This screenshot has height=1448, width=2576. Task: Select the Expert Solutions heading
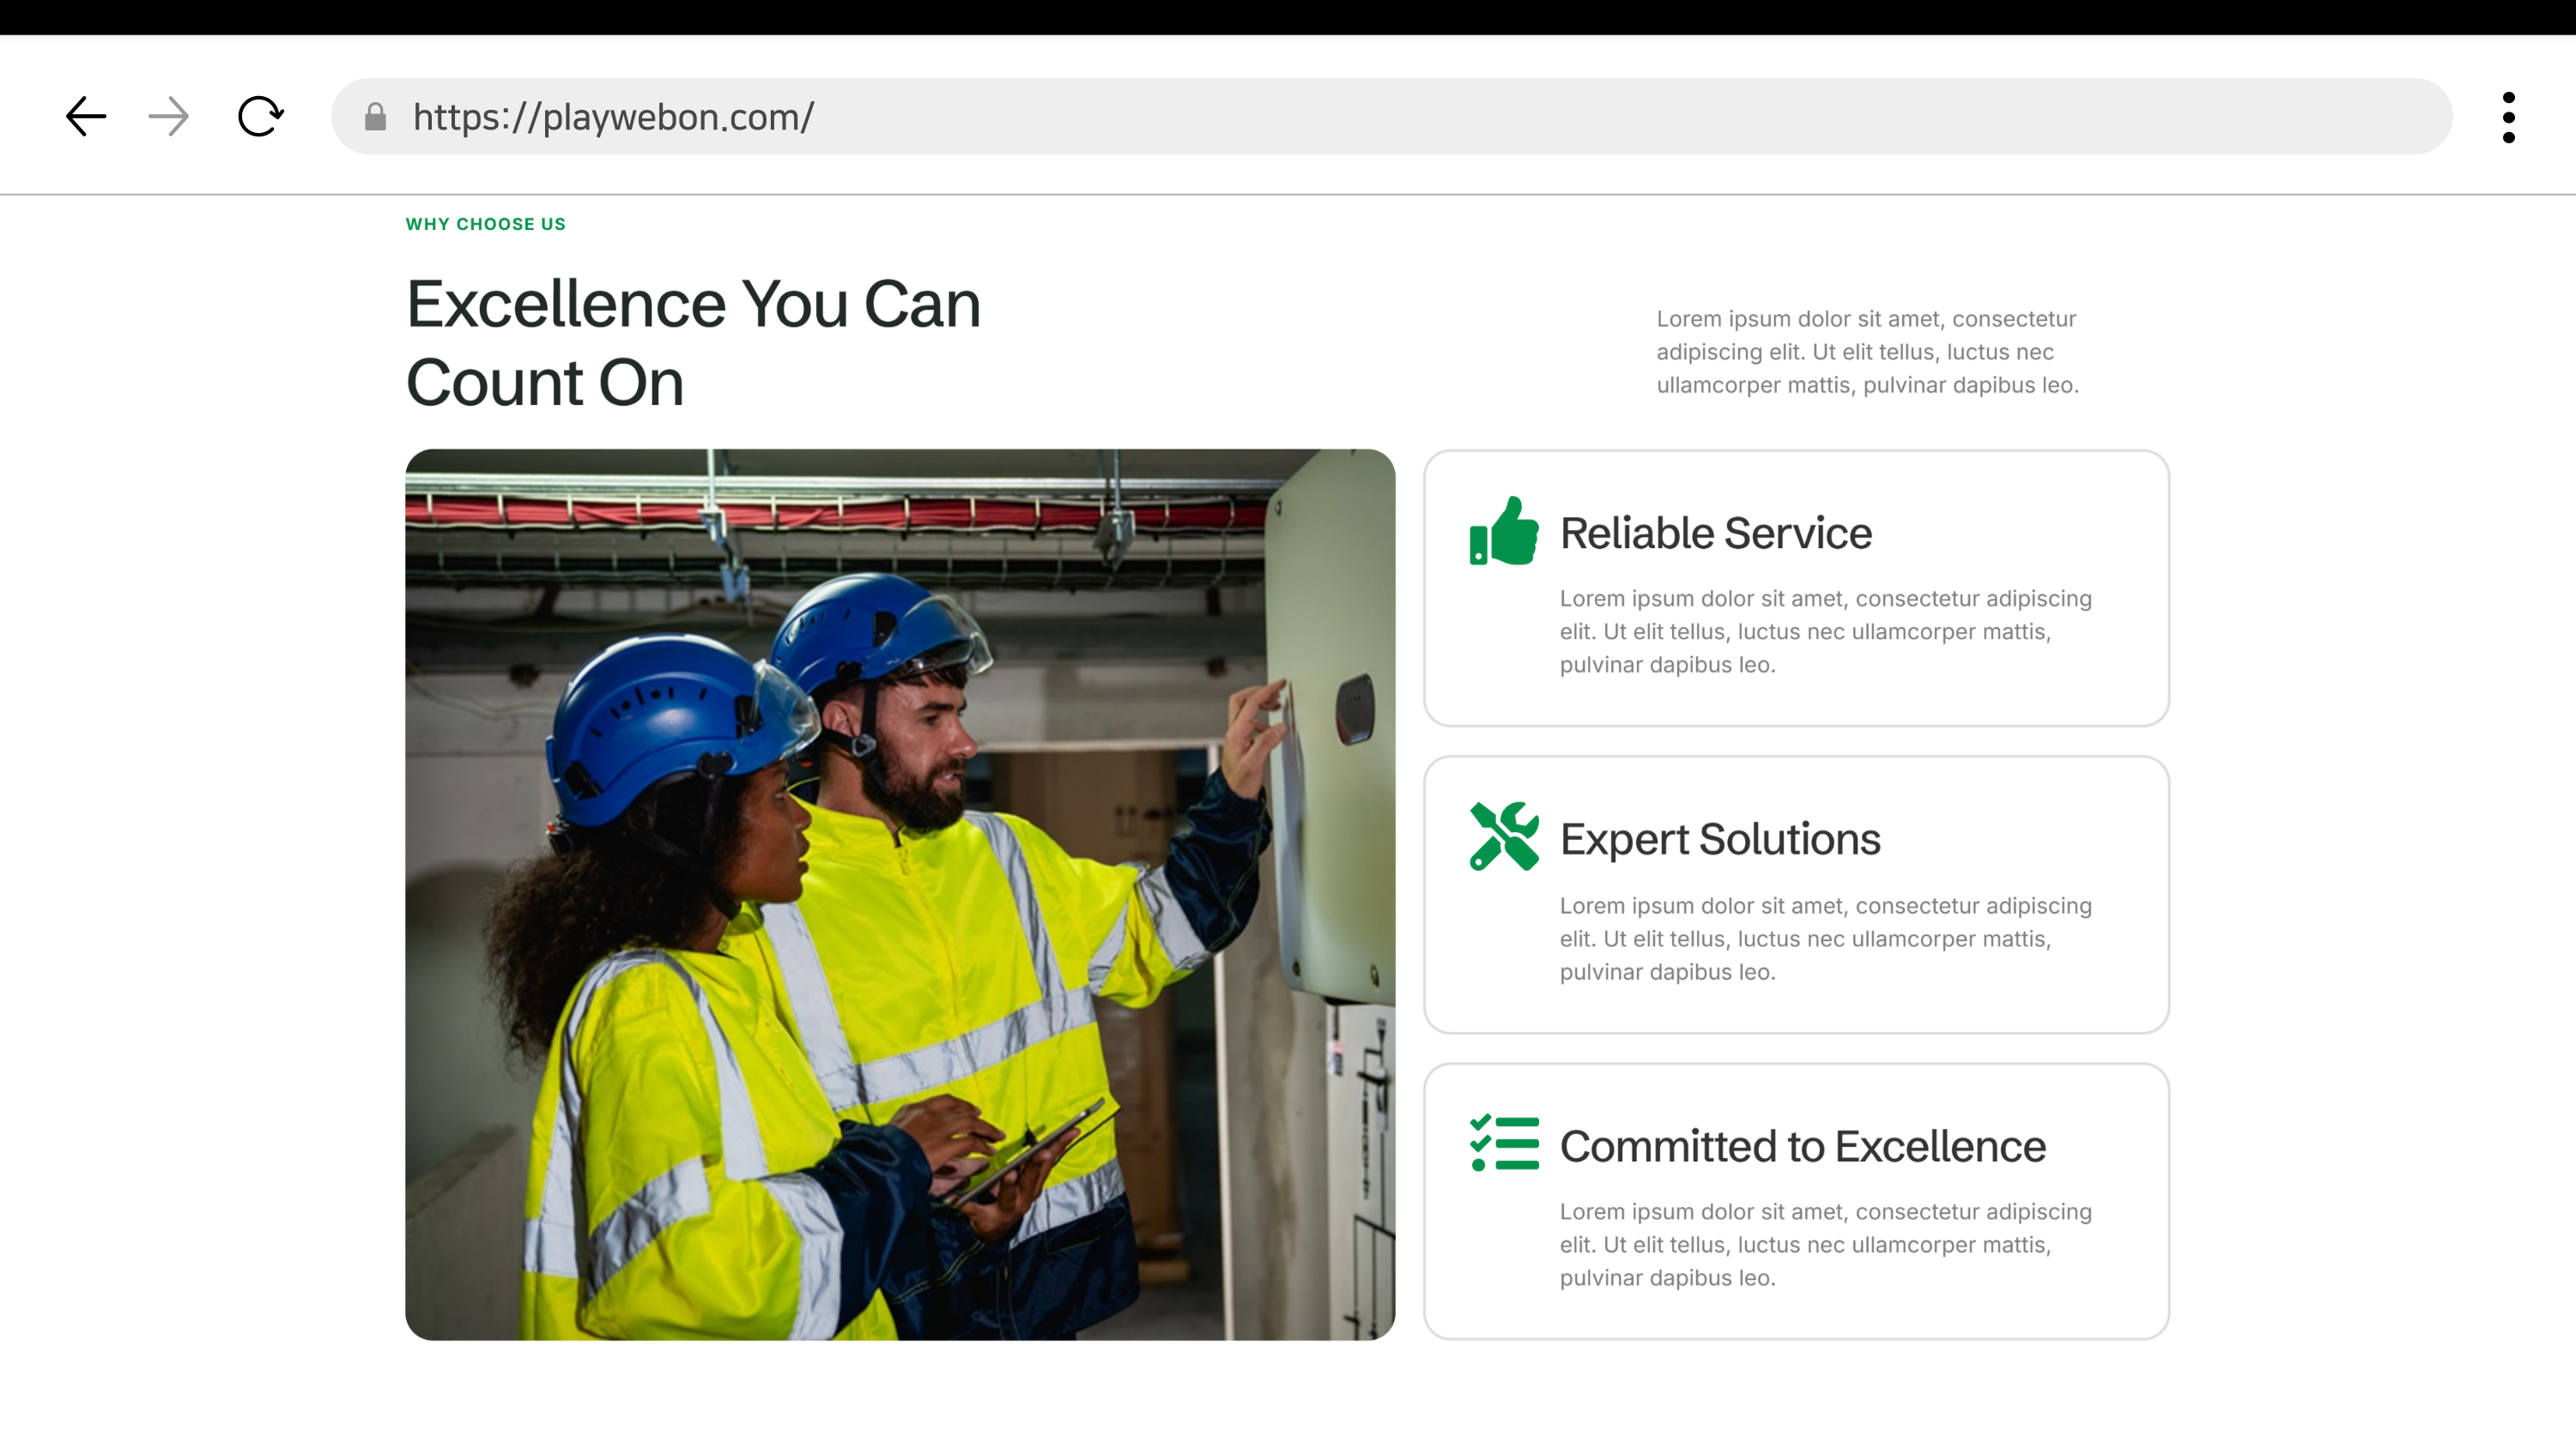click(1719, 840)
